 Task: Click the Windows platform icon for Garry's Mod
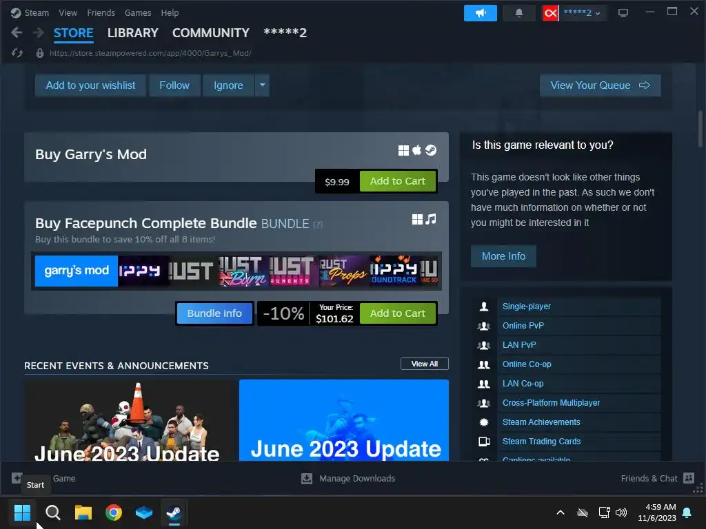403,150
